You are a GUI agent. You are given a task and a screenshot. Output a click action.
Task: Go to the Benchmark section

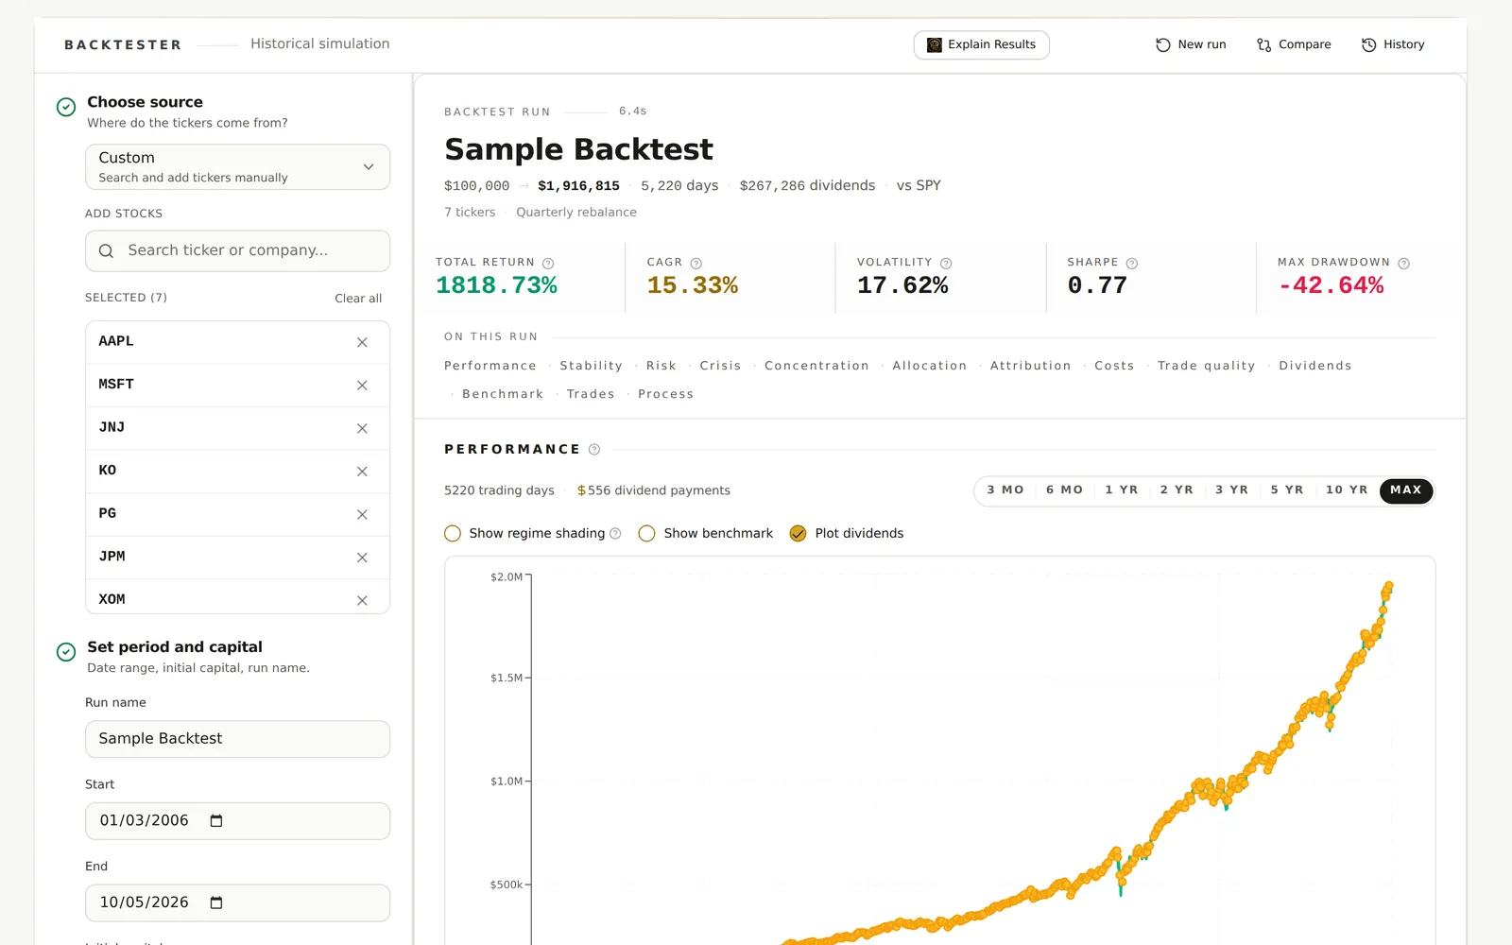503,394
